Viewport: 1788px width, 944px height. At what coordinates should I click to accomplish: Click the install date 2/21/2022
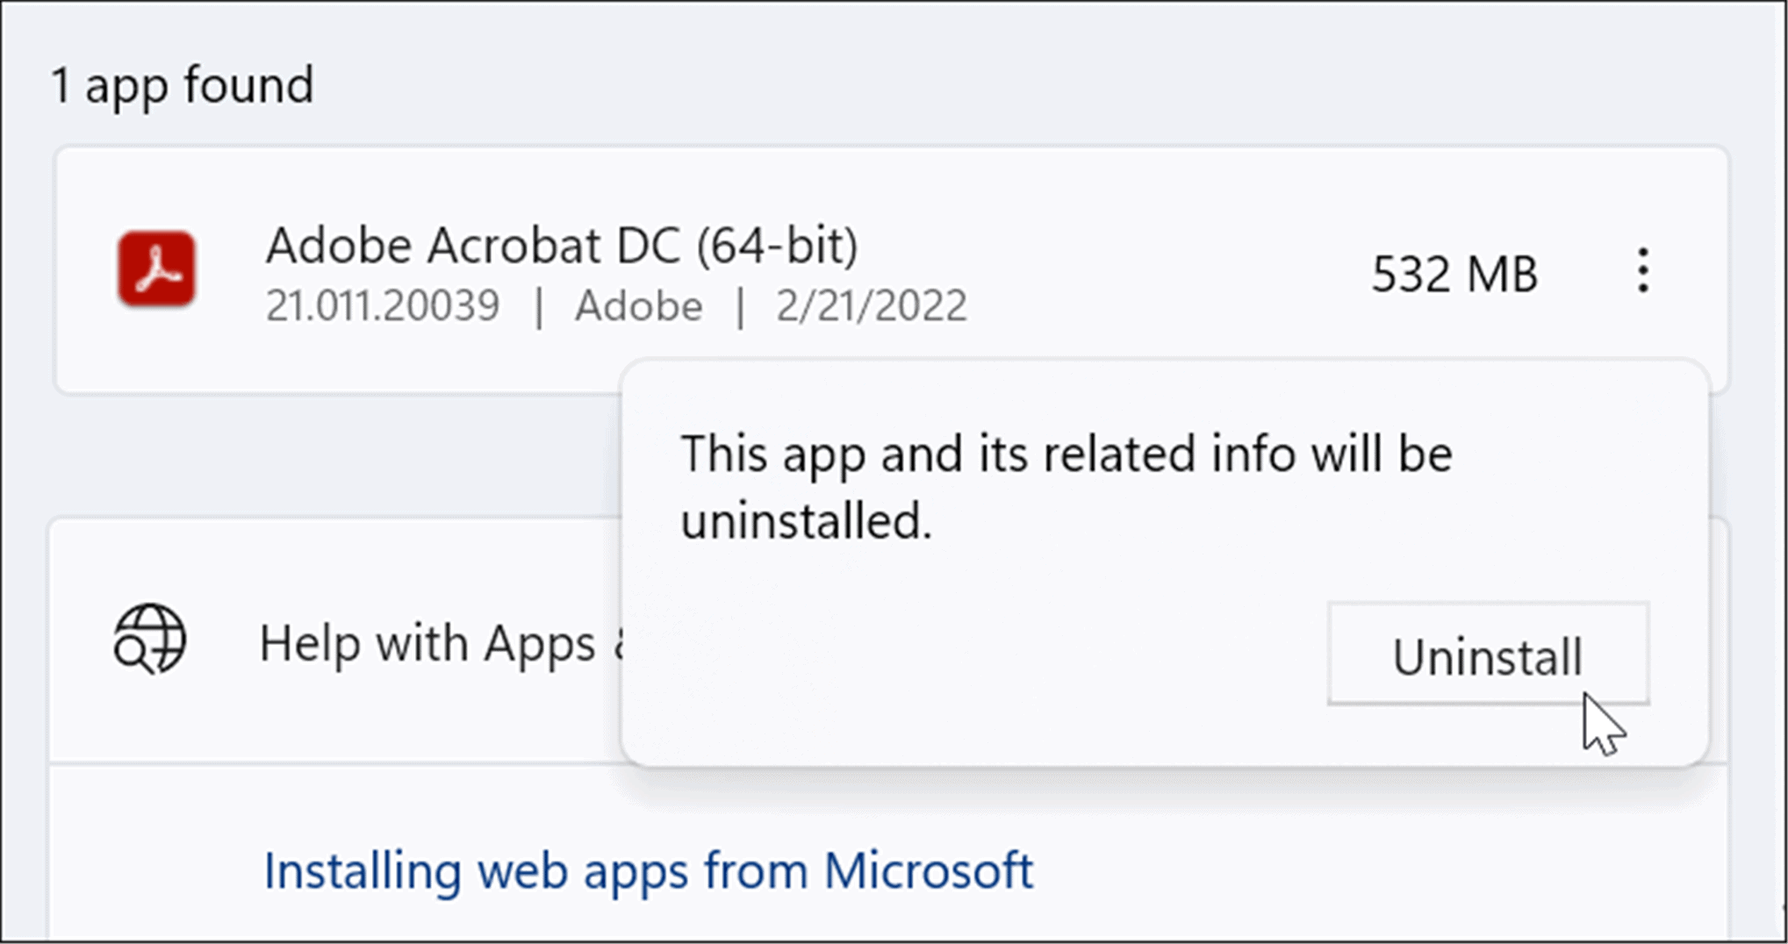coord(871,306)
